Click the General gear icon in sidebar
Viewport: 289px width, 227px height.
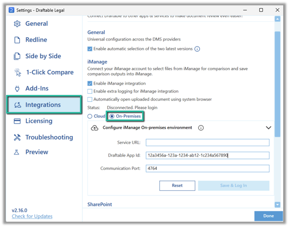click(x=17, y=23)
